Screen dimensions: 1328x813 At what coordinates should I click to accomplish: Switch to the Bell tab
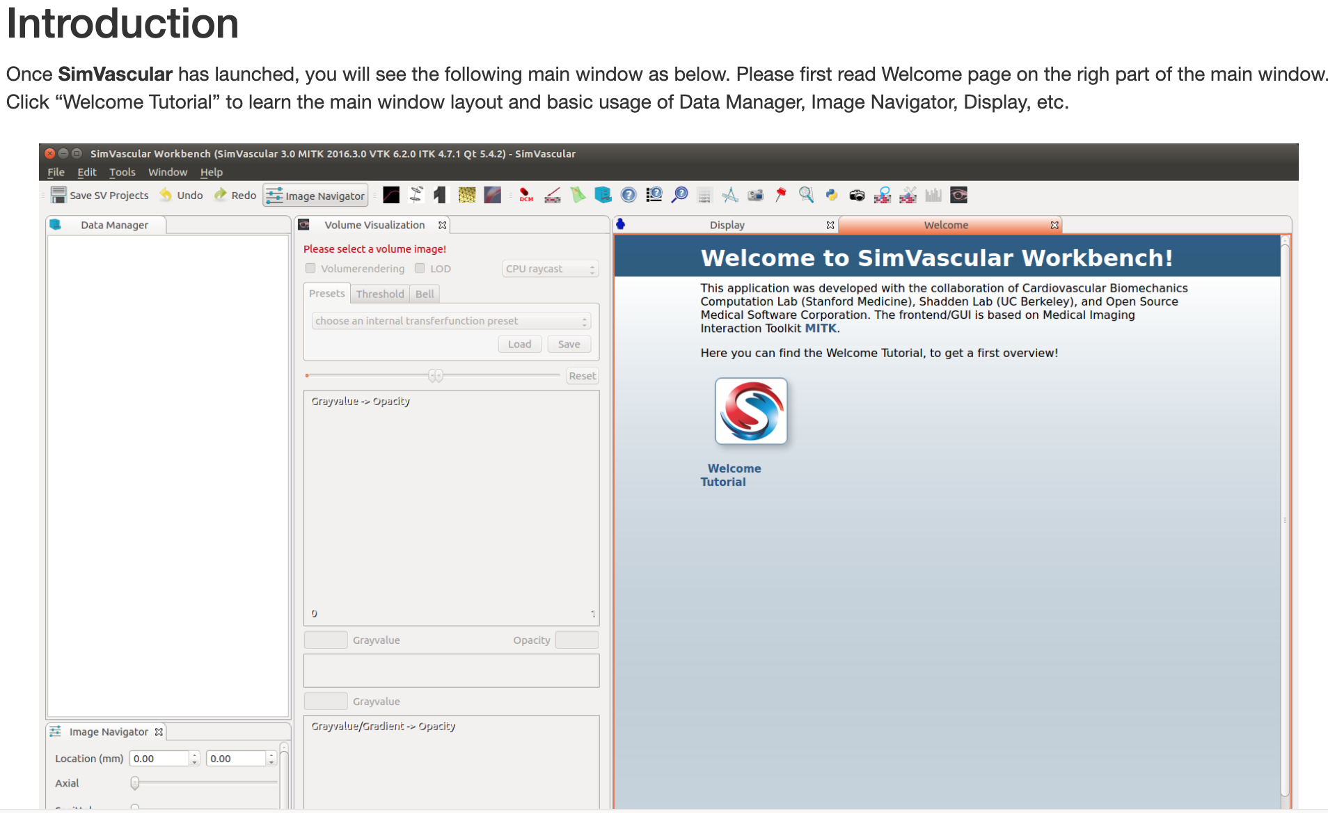coord(425,294)
